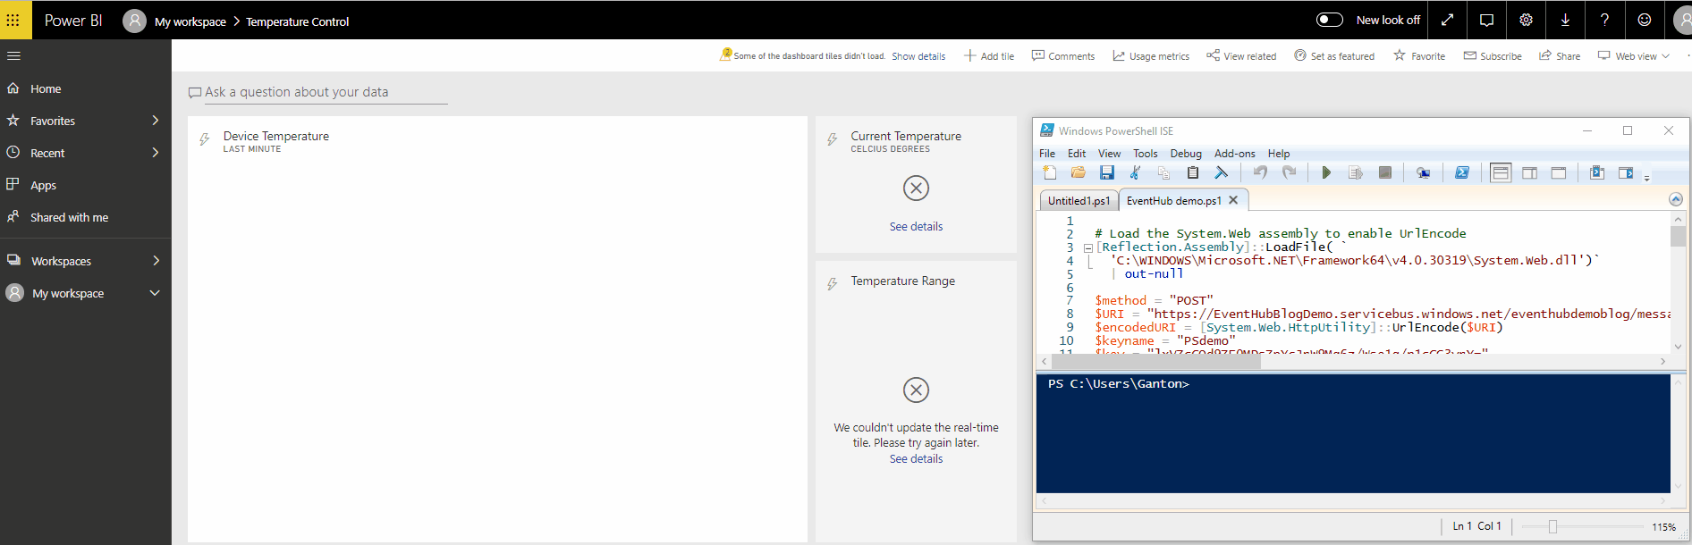This screenshot has height=545, width=1692.
Task: Open dashboard Comments
Action: point(1063,56)
